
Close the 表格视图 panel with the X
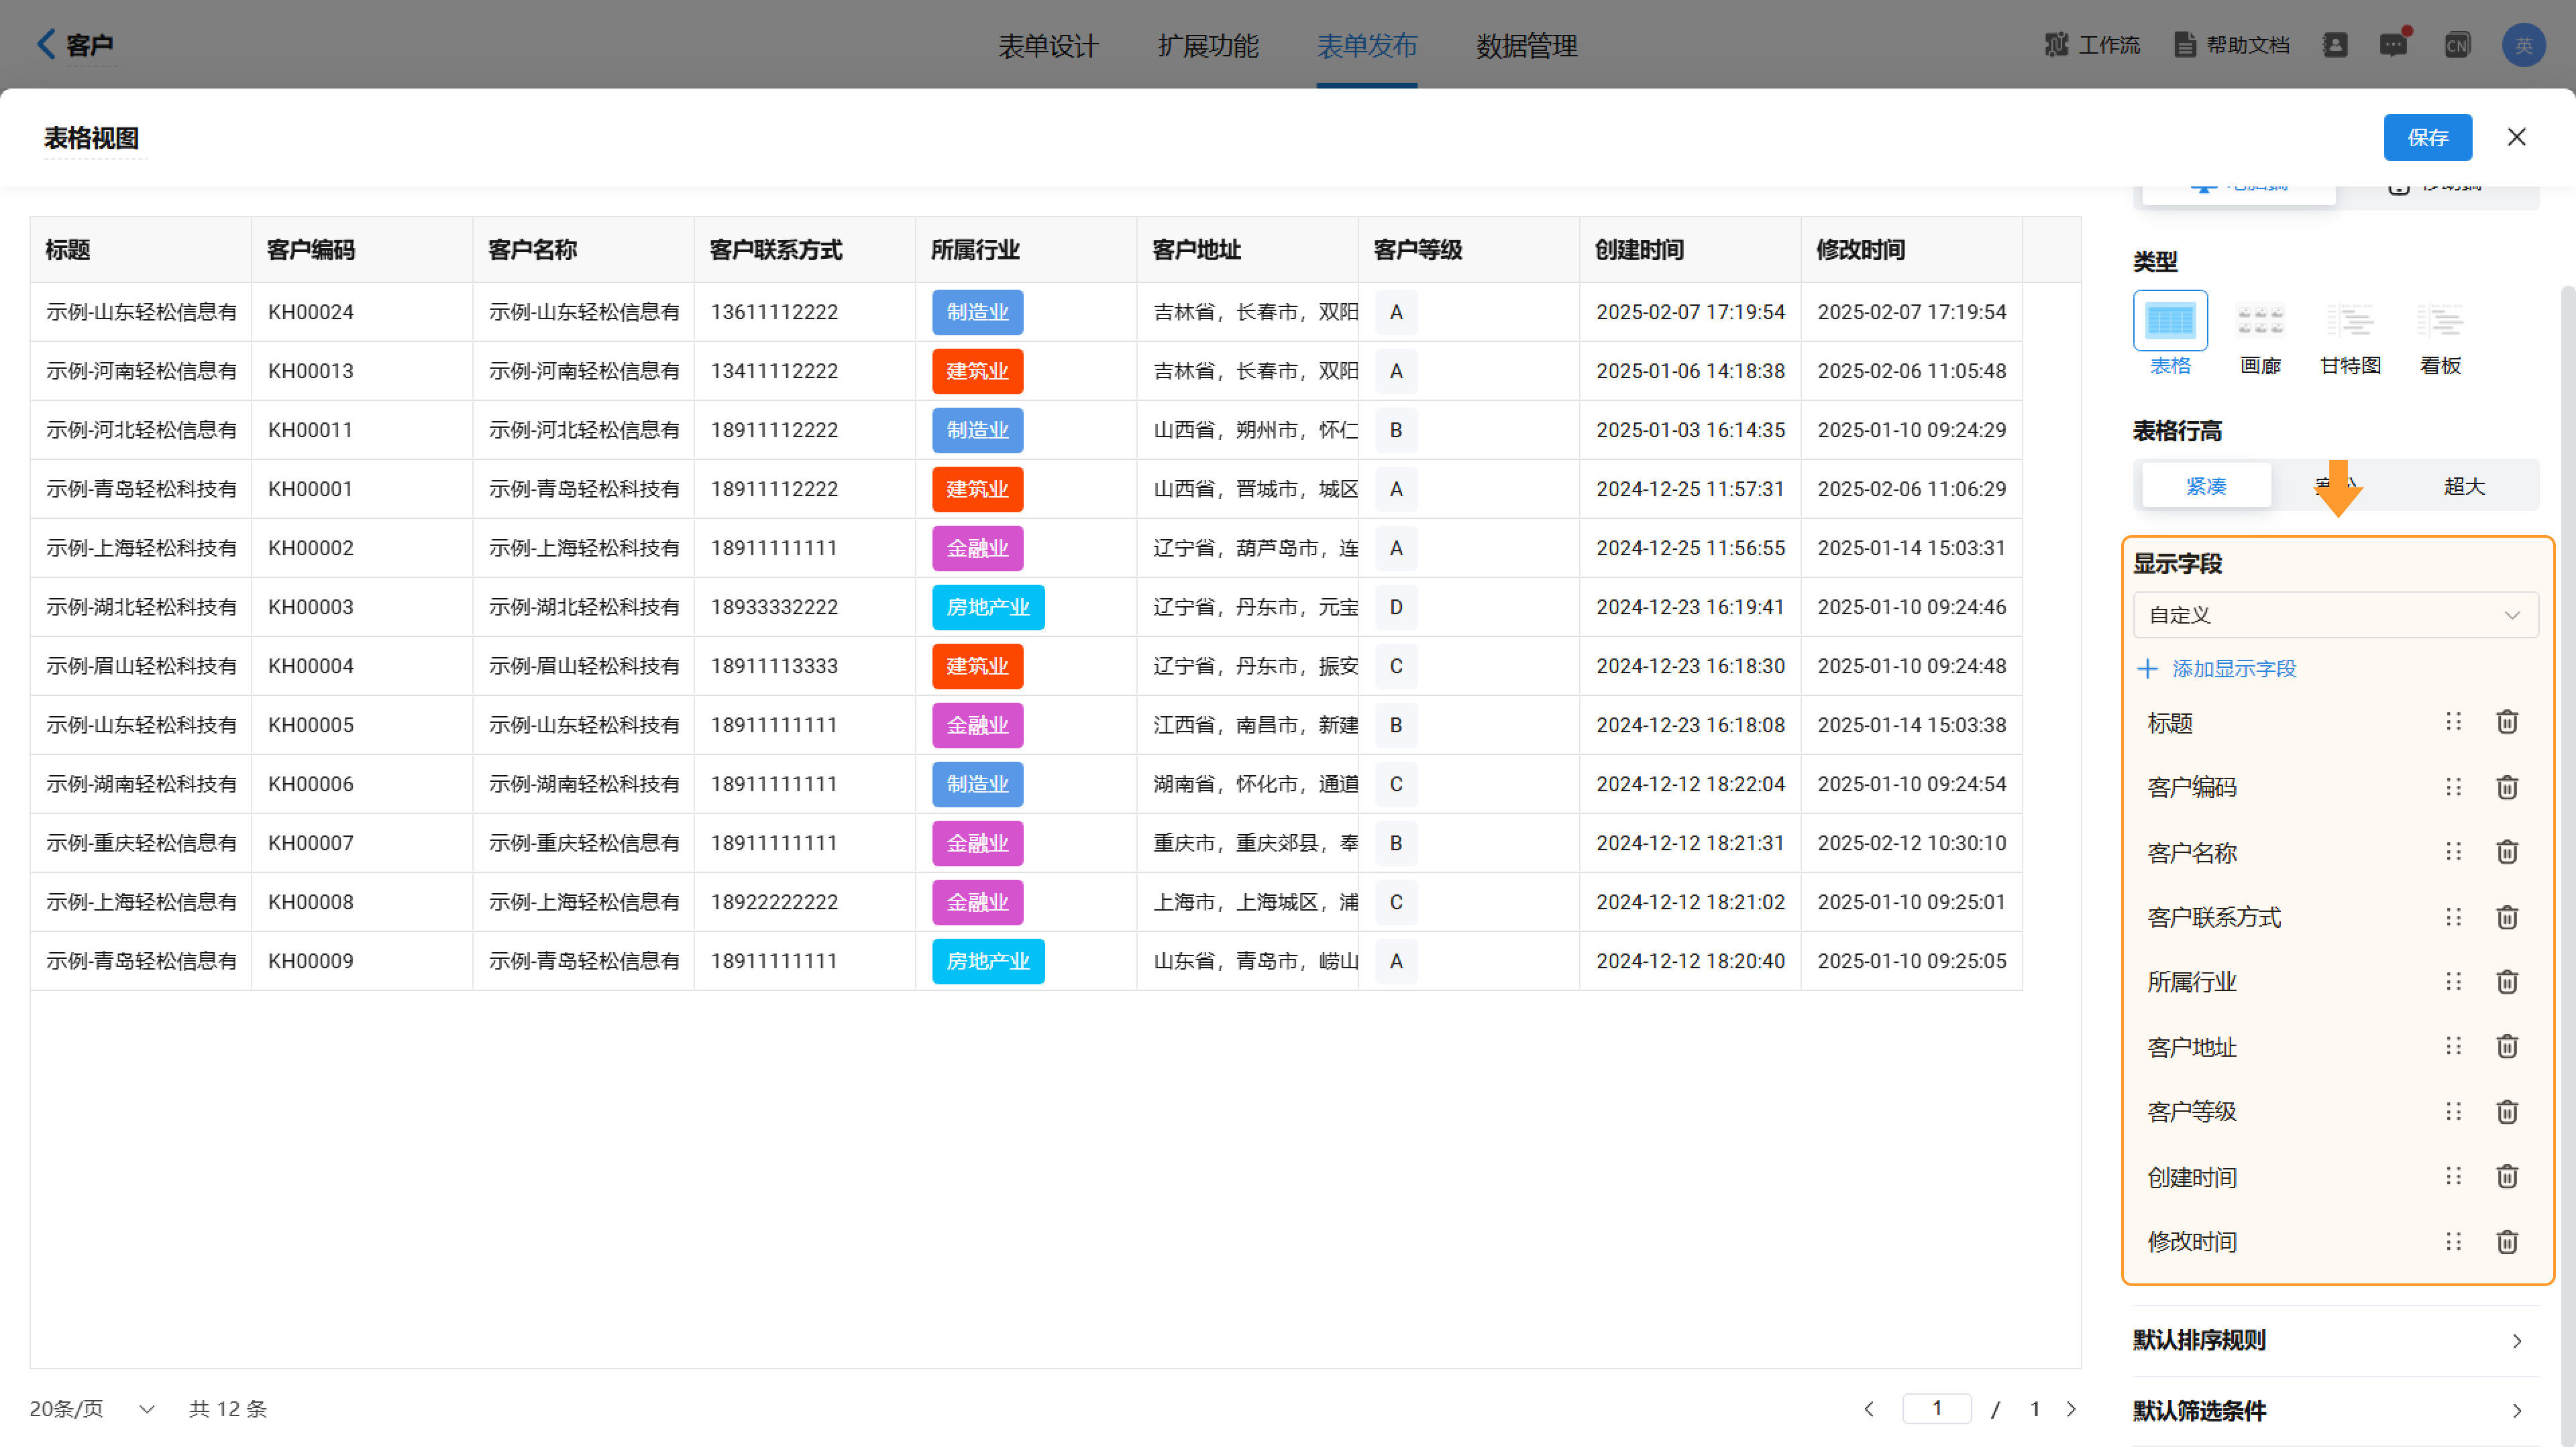2516,137
